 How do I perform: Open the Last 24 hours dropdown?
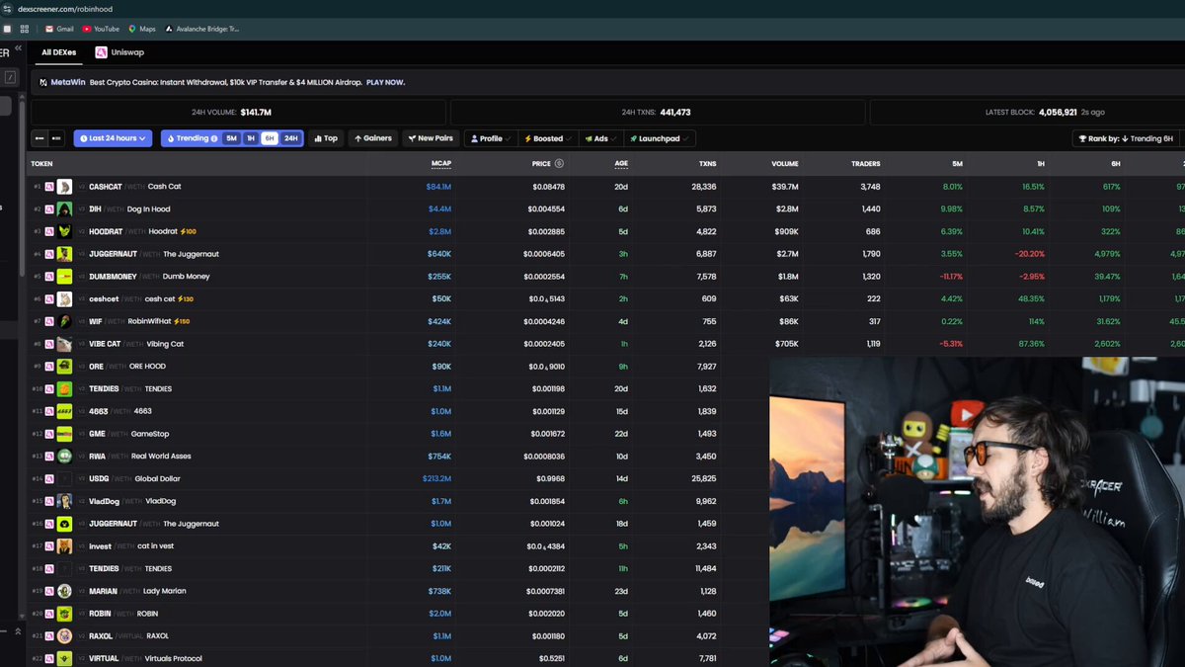(113, 138)
